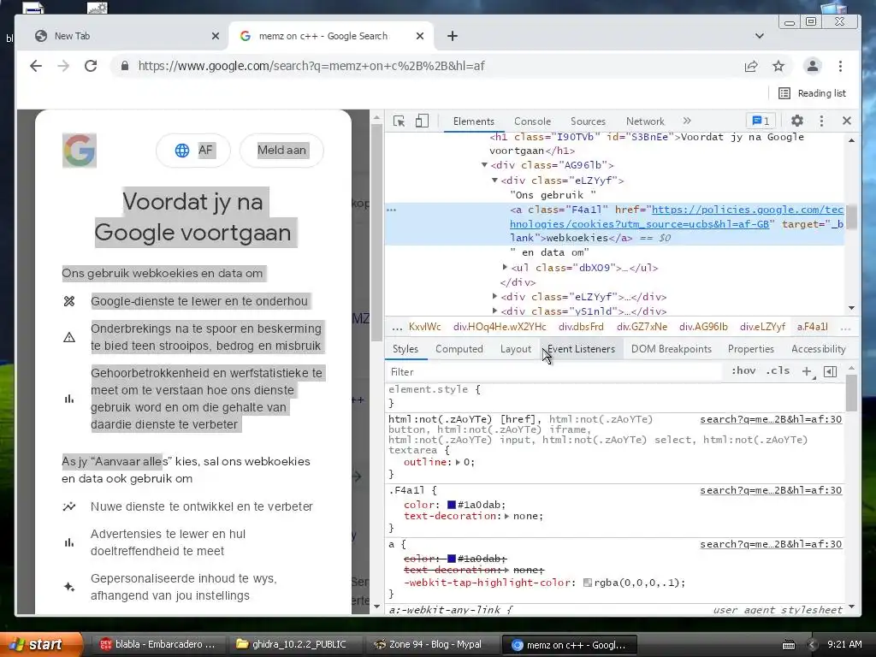Open the Chrome three-dot menu
Viewport: 876px width, 657px height.
(840, 67)
